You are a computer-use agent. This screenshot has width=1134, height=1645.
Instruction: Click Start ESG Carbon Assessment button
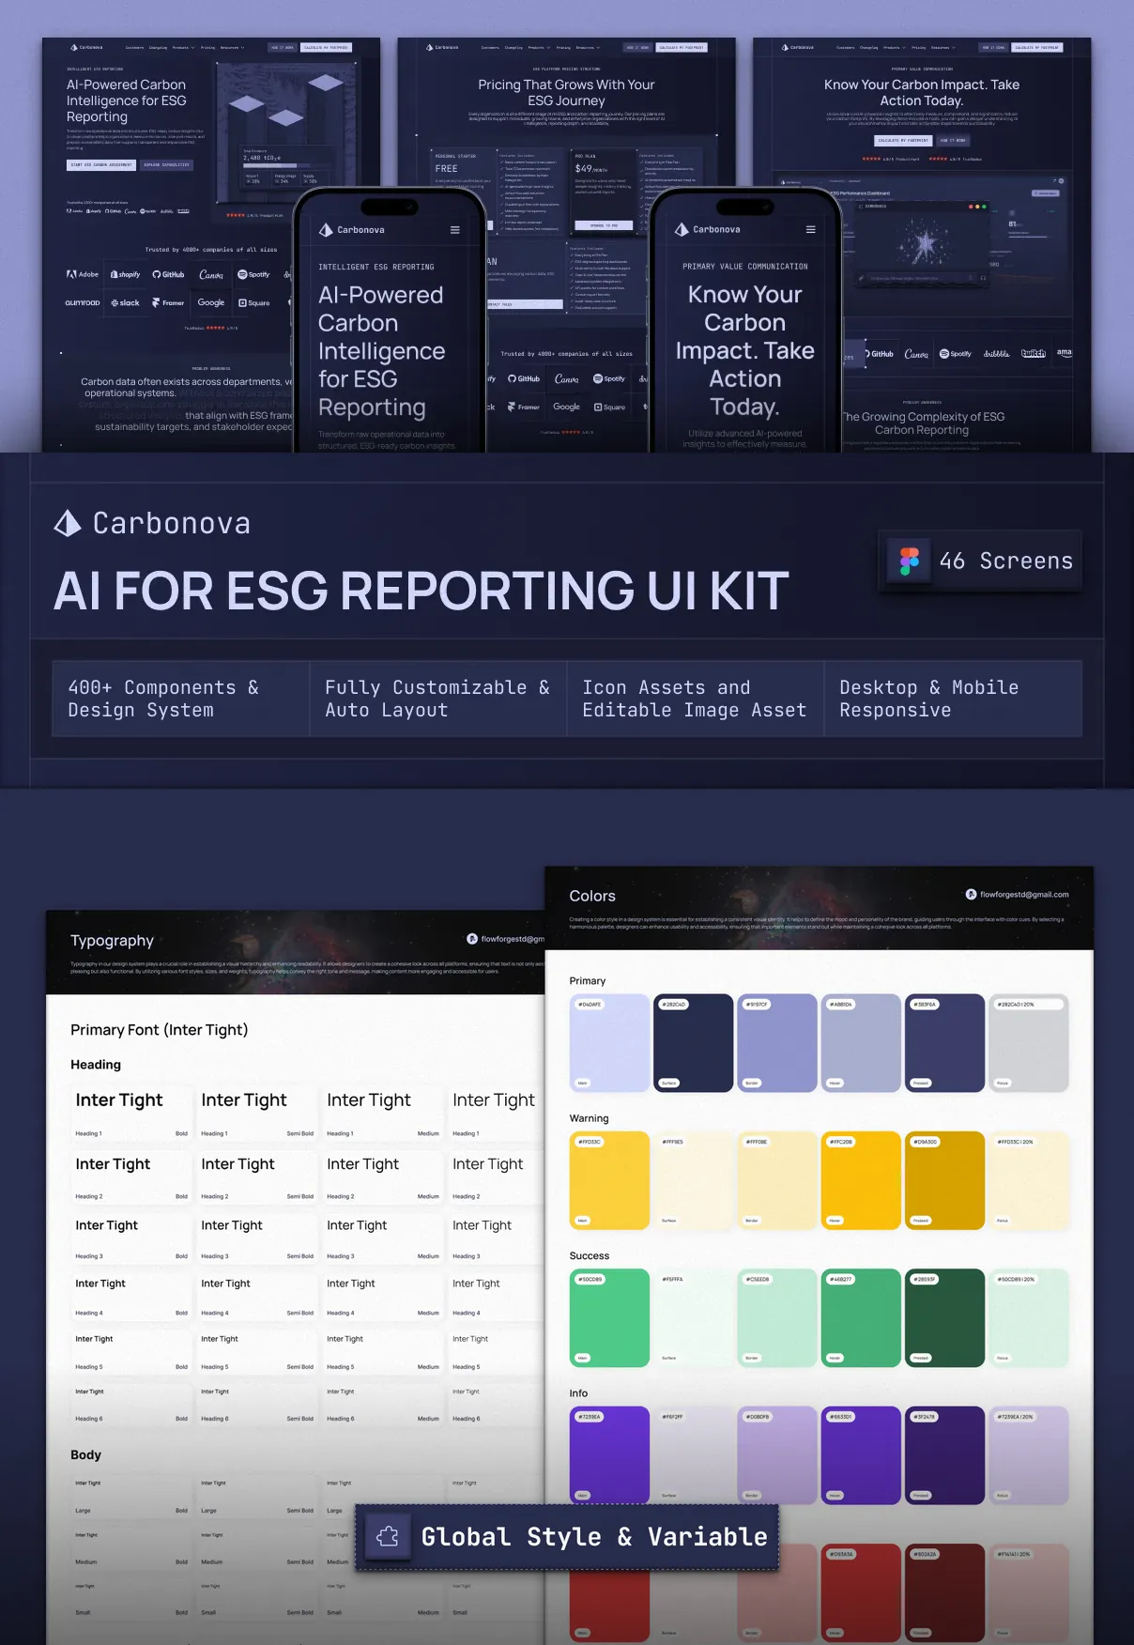tap(101, 165)
